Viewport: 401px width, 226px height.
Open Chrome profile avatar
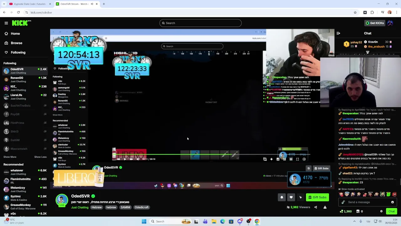389,13
